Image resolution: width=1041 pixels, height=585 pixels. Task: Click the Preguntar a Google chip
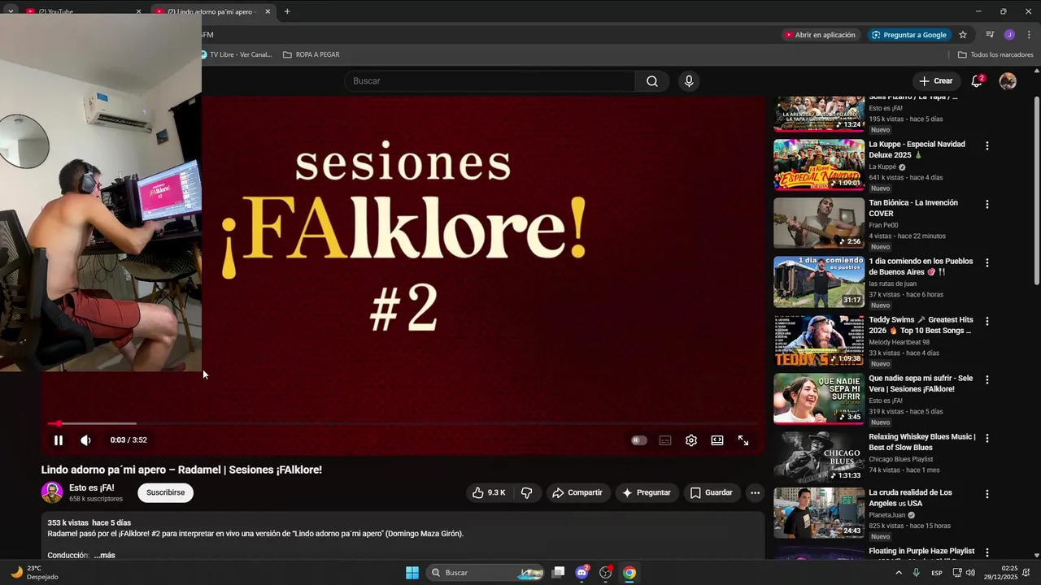pyautogui.click(x=909, y=35)
